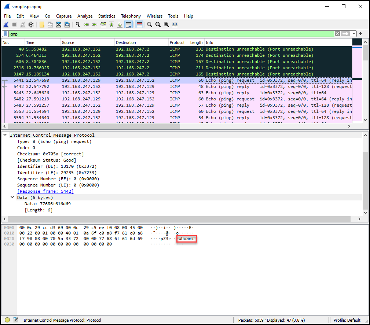Click the Response frame: 5442 link
370x325 pixels.
(x=45, y=191)
